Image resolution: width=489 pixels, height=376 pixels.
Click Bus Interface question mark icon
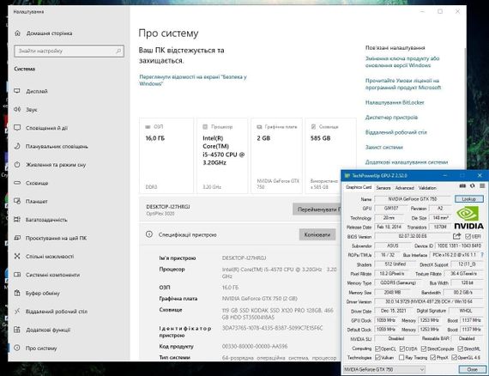click(482, 255)
